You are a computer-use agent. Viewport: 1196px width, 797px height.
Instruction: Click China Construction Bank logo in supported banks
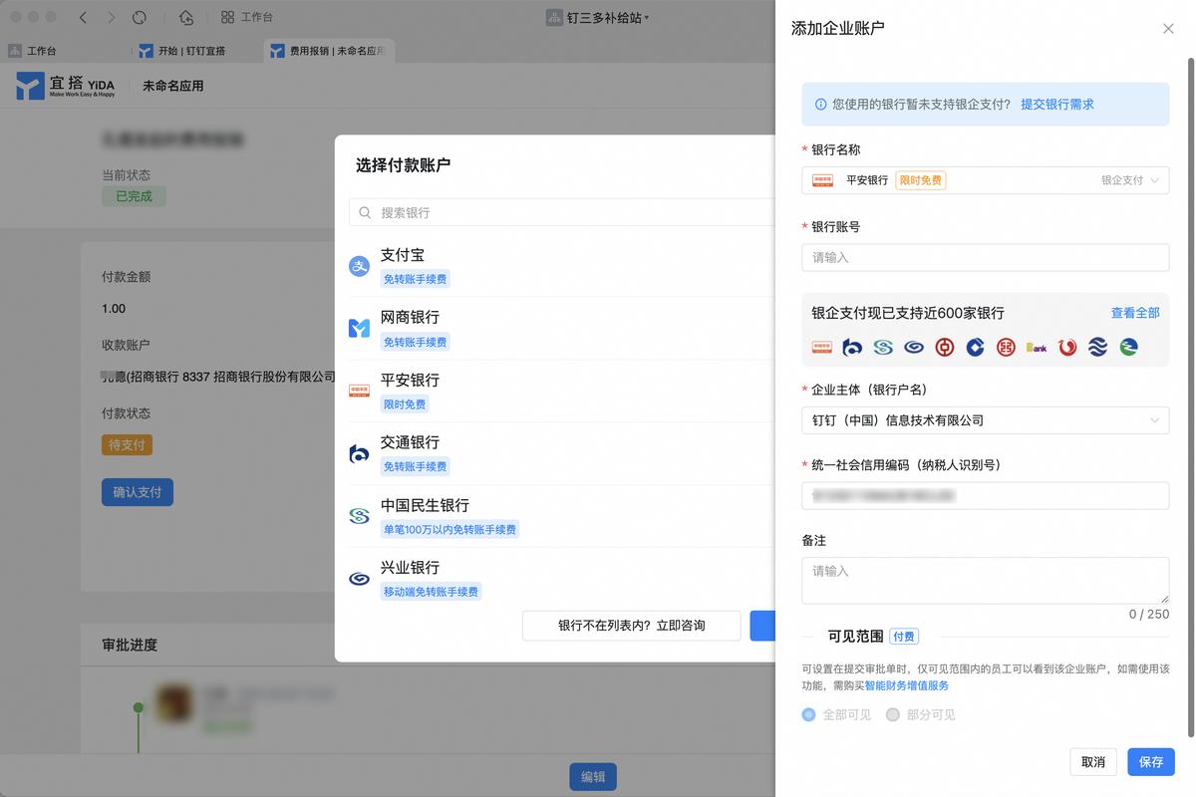click(x=975, y=347)
